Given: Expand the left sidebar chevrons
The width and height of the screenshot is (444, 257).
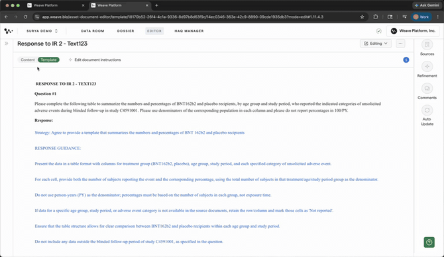Looking at the screenshot, I should coord(7,44).
